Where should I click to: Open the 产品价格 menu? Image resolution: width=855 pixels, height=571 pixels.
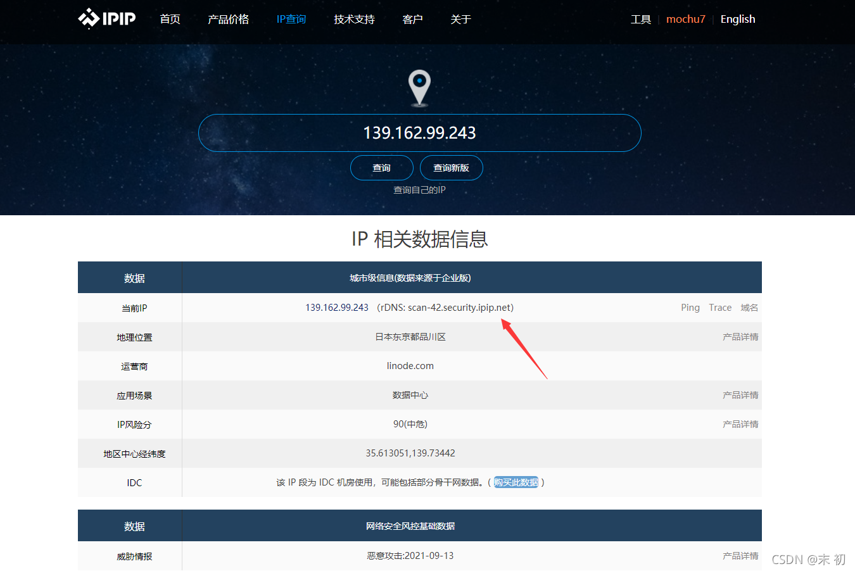[228, 19]
